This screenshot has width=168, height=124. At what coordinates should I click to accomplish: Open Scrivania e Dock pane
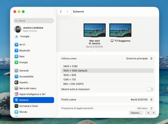coord(28,106)
